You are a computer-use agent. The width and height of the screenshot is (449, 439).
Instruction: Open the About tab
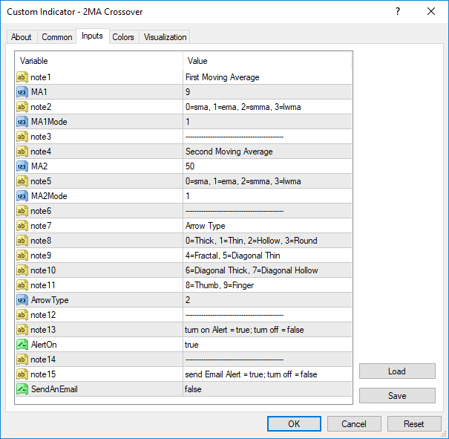click(x=22, y=37)
